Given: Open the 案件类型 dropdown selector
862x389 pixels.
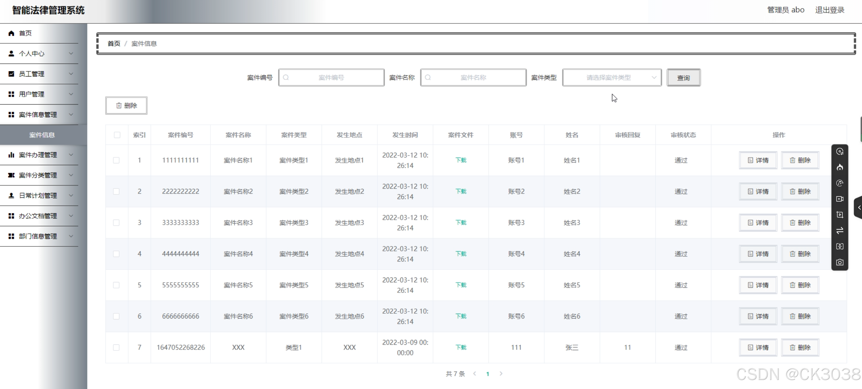Looking at the screenshot, I should (x=612, y=78).
